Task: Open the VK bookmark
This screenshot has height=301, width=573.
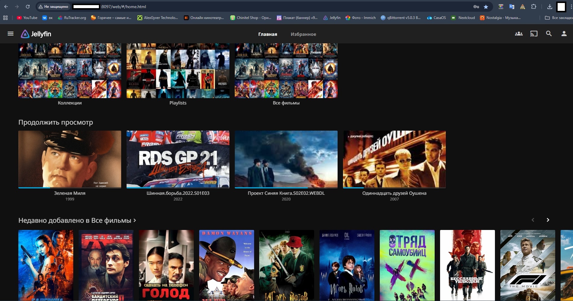Action: (48, 18)
